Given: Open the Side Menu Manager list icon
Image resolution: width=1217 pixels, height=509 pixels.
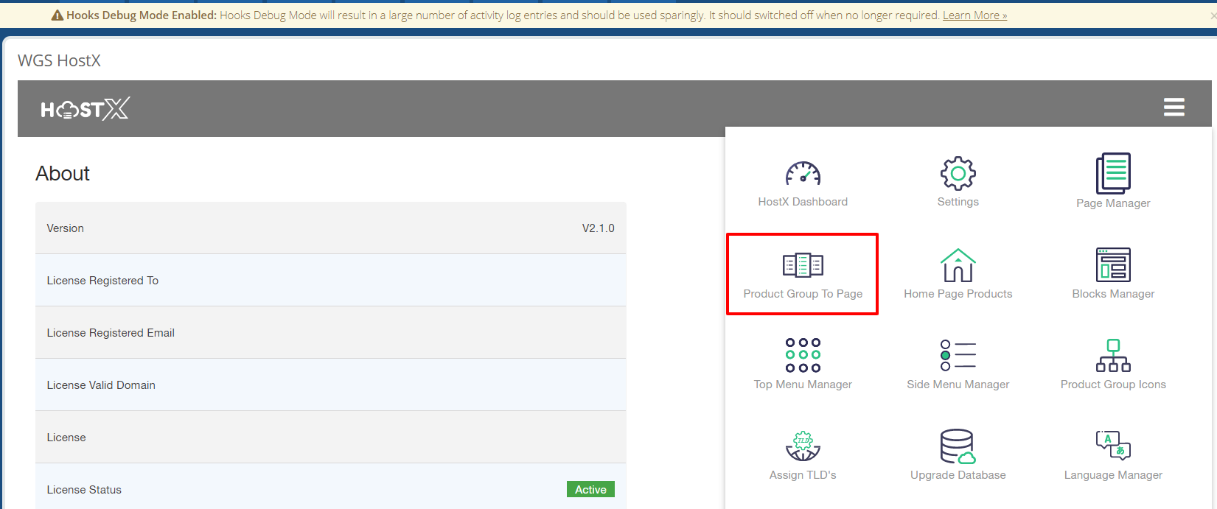Looking at the screenshot, I should click(x=958, y=355).
